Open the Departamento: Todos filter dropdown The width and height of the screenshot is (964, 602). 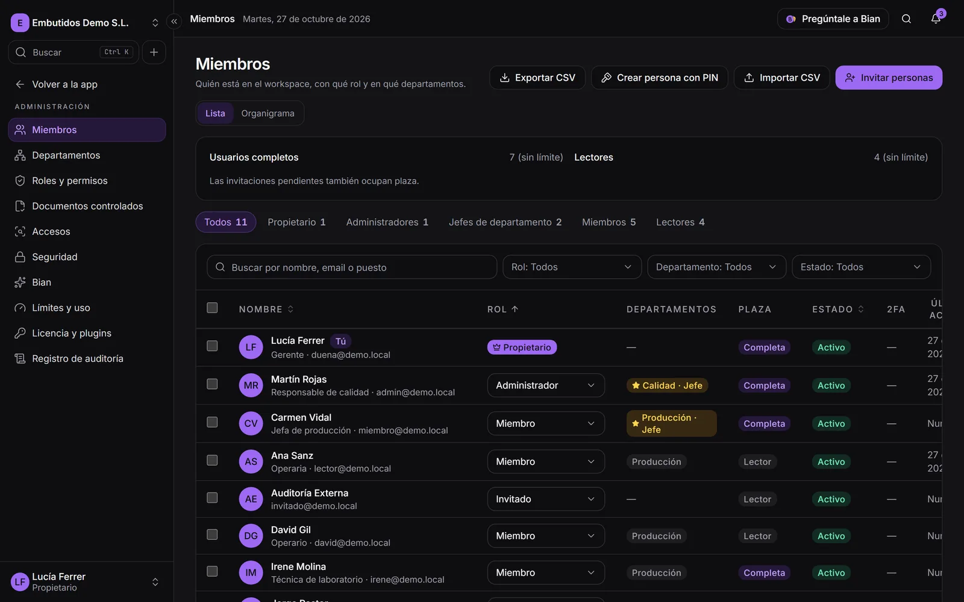tap(716, 267)
